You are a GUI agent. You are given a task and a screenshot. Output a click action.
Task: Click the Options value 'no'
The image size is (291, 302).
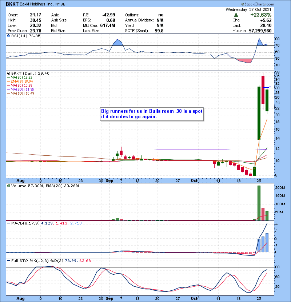(161, 15)
